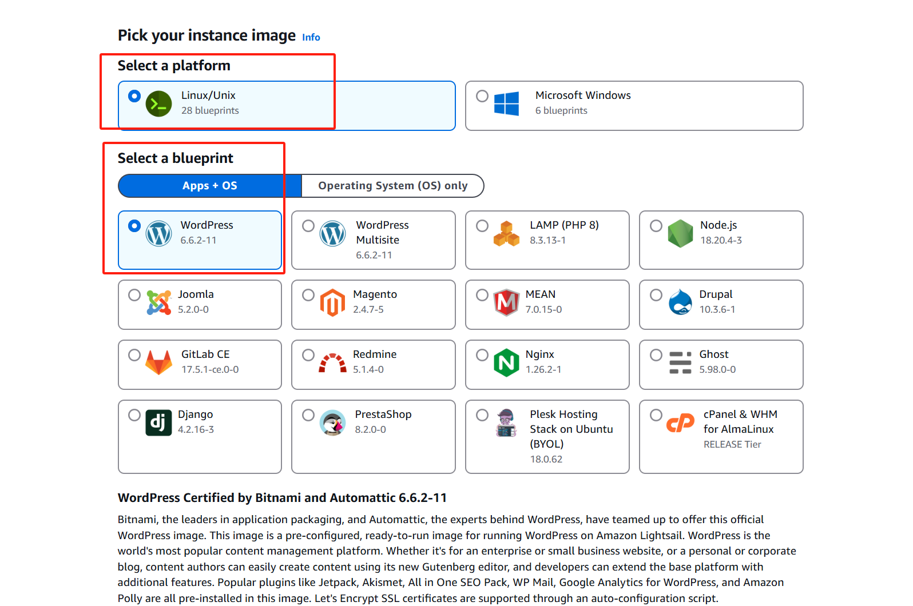Click the Magento logo icon
Image resolution: width=913 pixels, height=606 pixels.
(332, 302)
